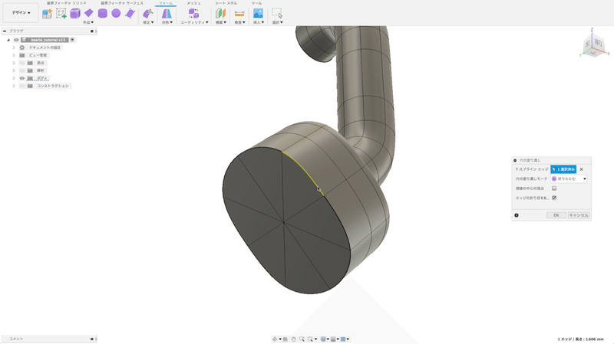Click the Zoom Window icon
614x344 pixels.
(310, 339)
